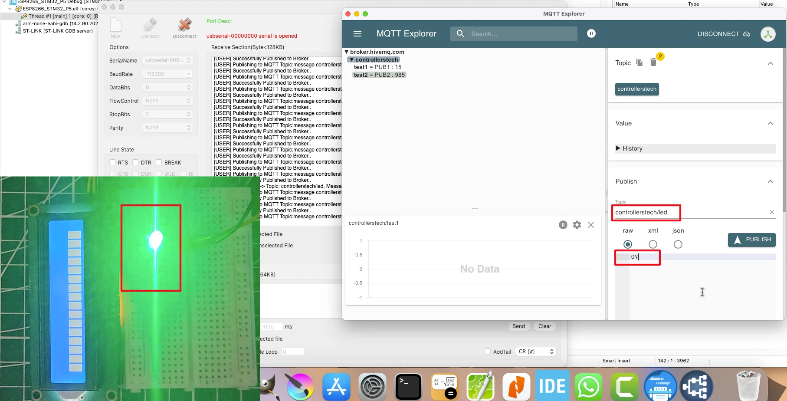Open the Terminal app in the dock
The width and height of the screenshot is (787, 401).
click(x=408, y=386)
